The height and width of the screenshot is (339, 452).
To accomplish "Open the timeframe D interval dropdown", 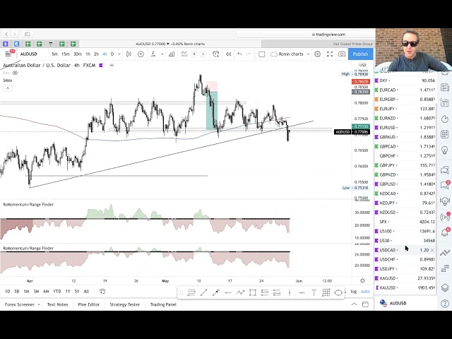I will pyautogui.click(x=119, y=54).
